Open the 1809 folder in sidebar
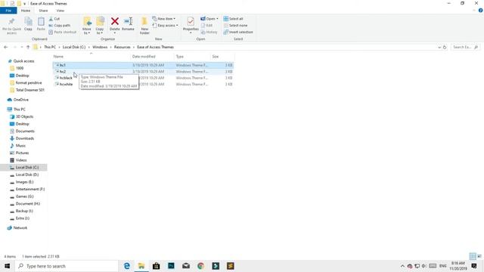This screenshot has width=484, height=272. (20, 68)
